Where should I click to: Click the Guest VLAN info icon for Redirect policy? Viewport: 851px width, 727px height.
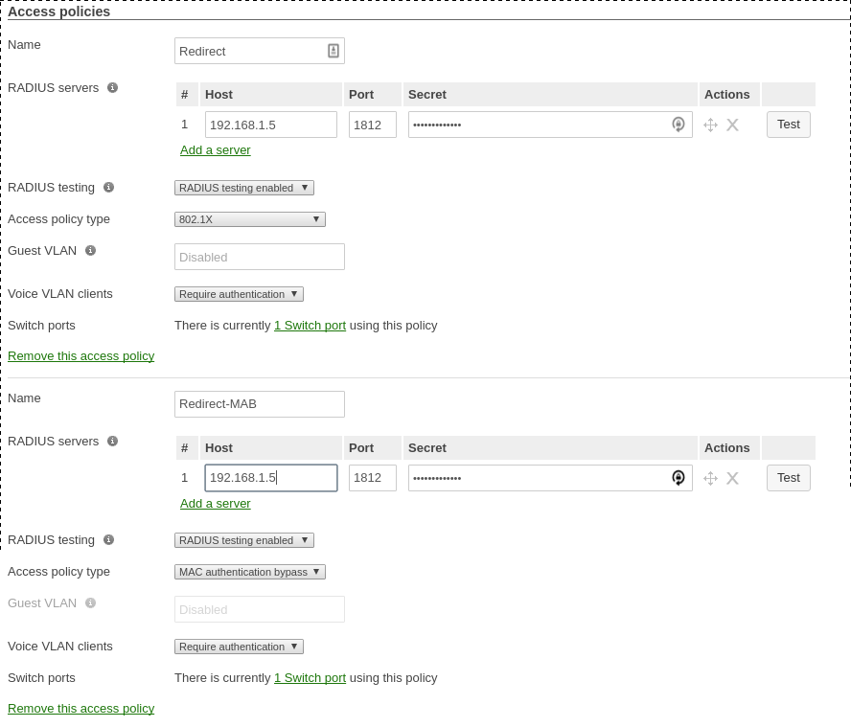pos(90,251)
